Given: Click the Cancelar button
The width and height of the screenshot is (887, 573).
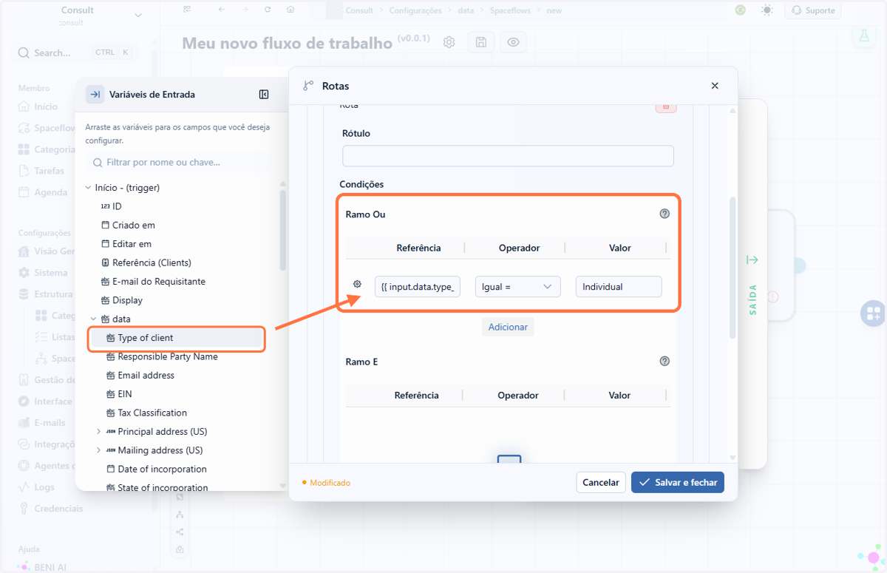Looking at the screenshot, I should point(601,483).
